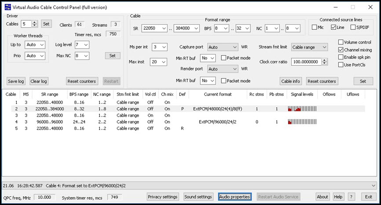Click the Cable 4 signal level meter

pos(302,122)
